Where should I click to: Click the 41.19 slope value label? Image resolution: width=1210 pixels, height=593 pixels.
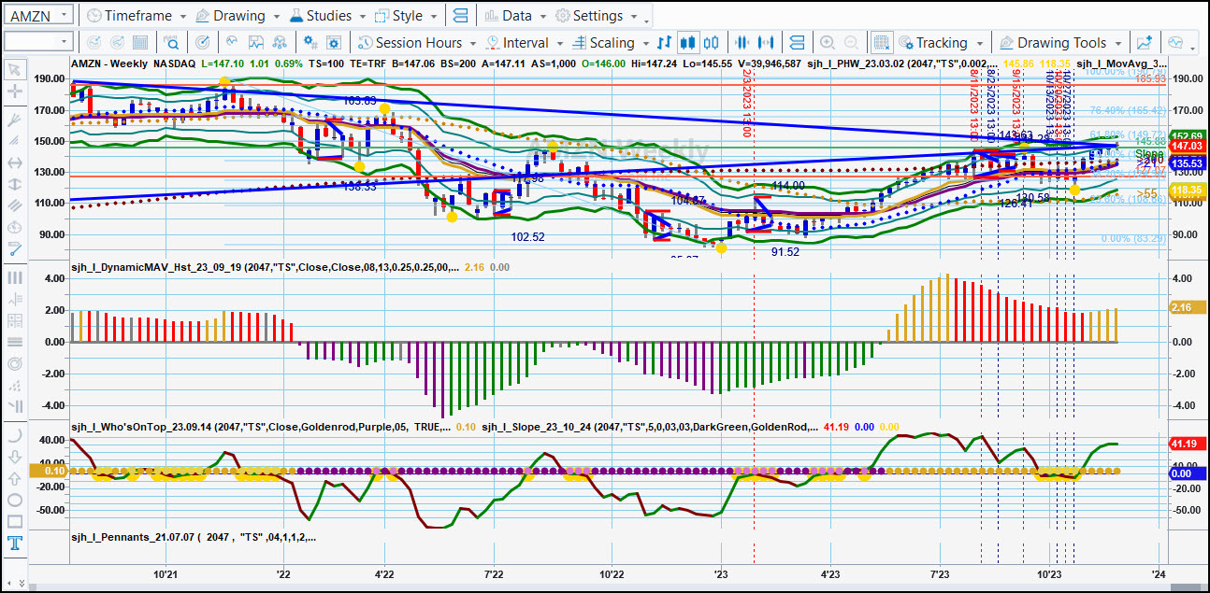[x=1187, y=444]
